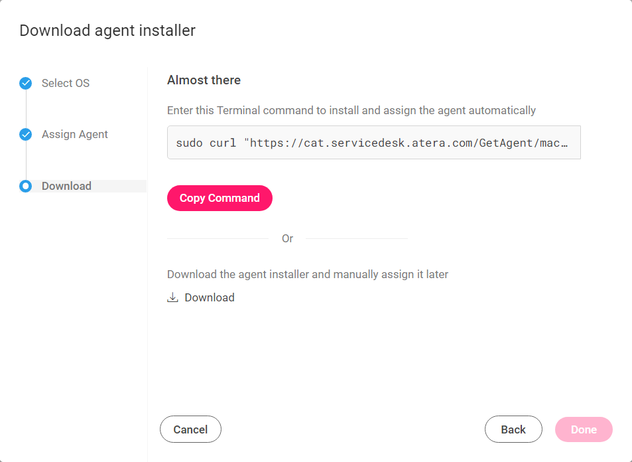The height and width of the screenshot is (462, 632).
Task: Click the Download step circle indicator
Action: (26, 186)
